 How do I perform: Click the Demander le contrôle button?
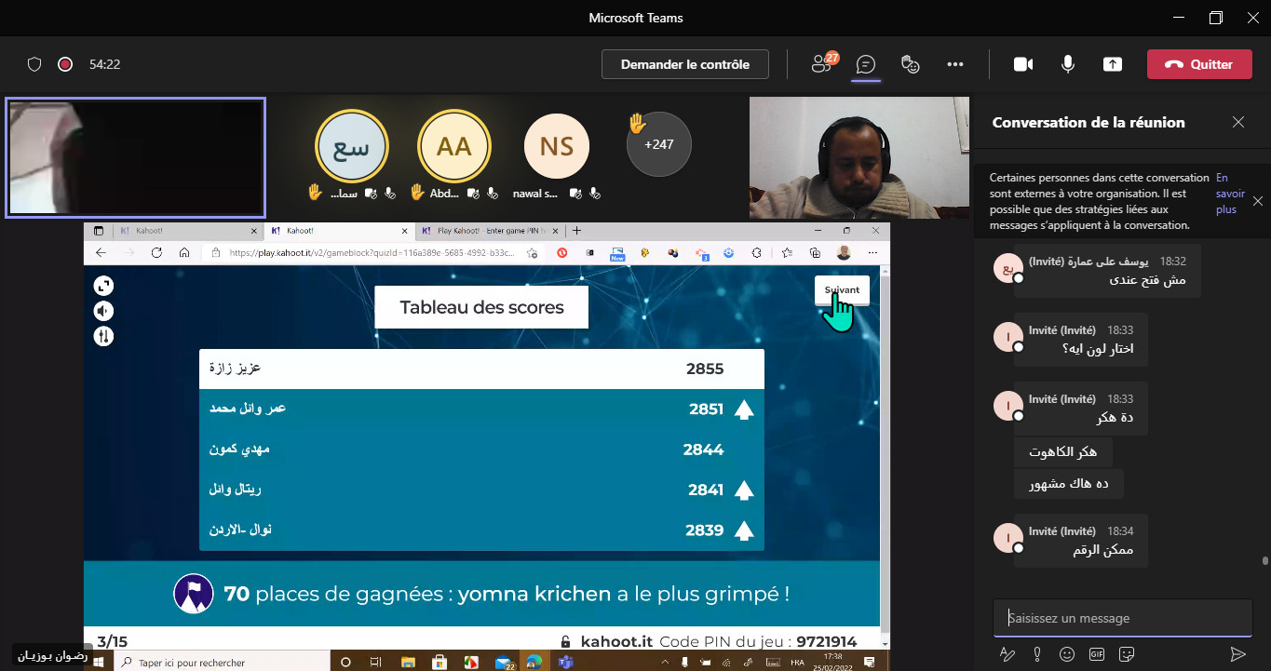pyautogui.click(x=684, y=64)
